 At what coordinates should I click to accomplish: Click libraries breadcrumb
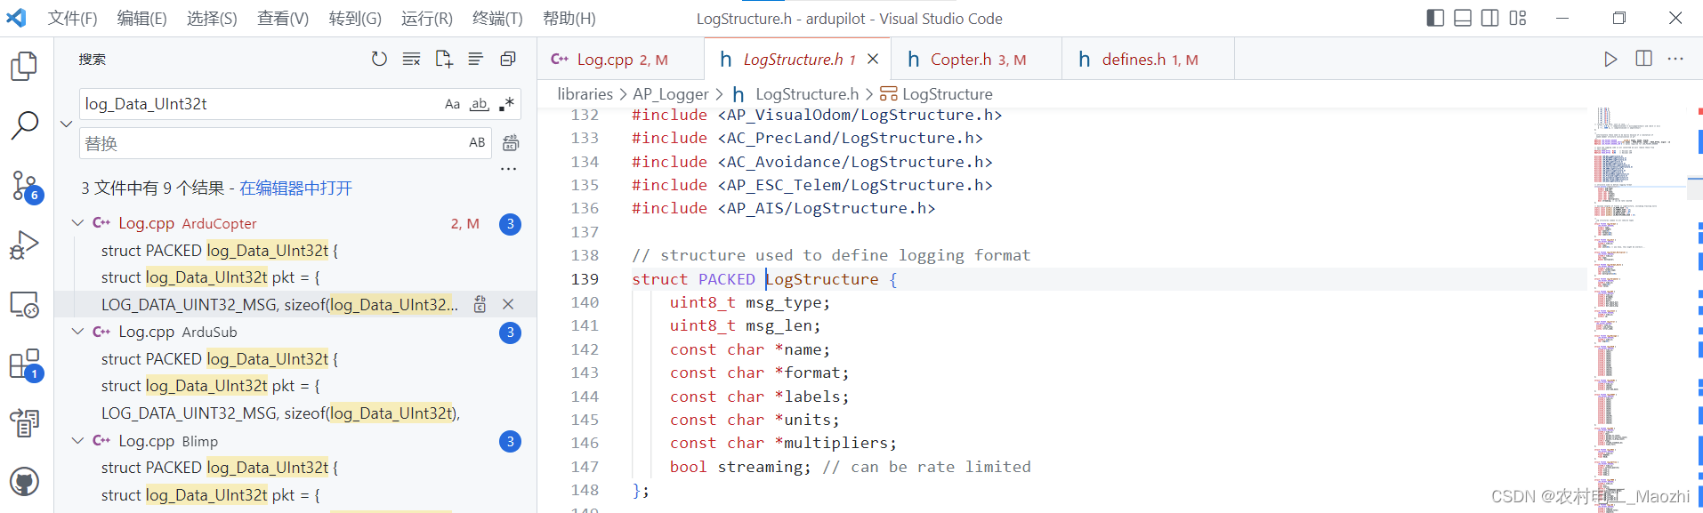tap(585, 93)
